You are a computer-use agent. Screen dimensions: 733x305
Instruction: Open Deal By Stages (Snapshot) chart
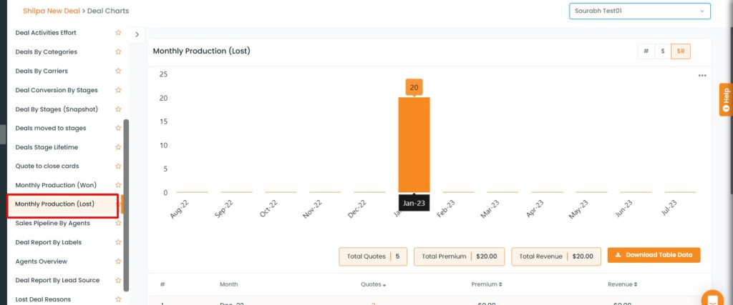pos(57,109)
